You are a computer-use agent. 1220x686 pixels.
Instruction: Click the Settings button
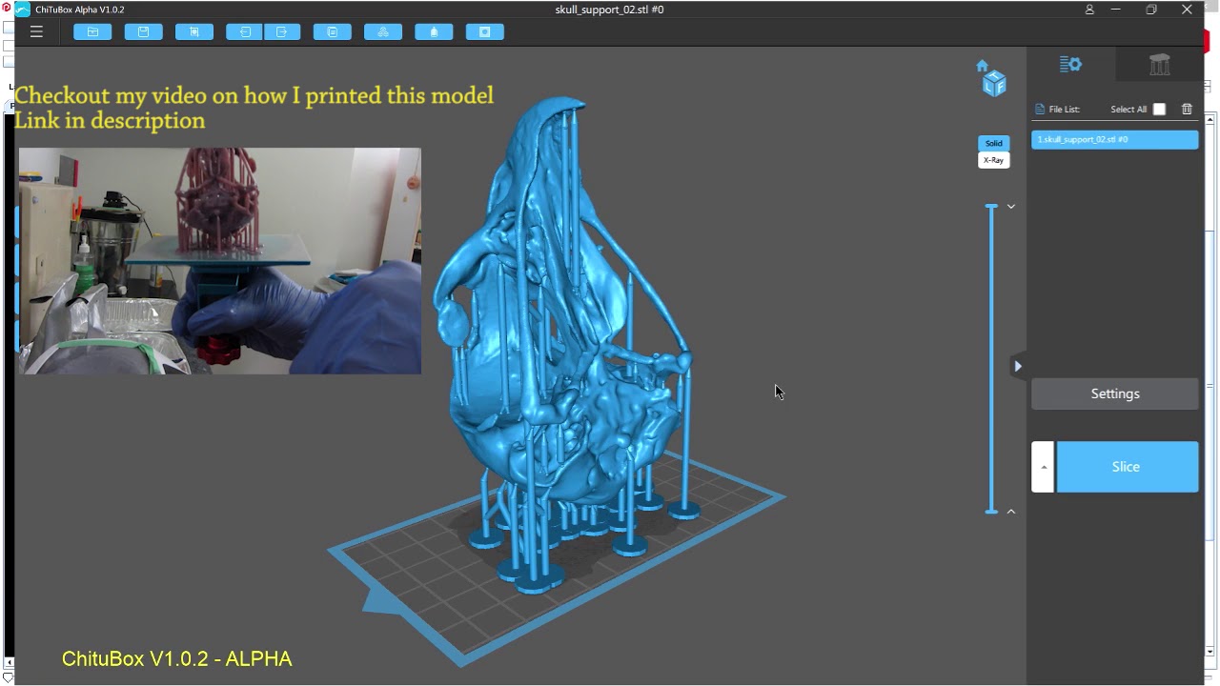(1115, 393)
